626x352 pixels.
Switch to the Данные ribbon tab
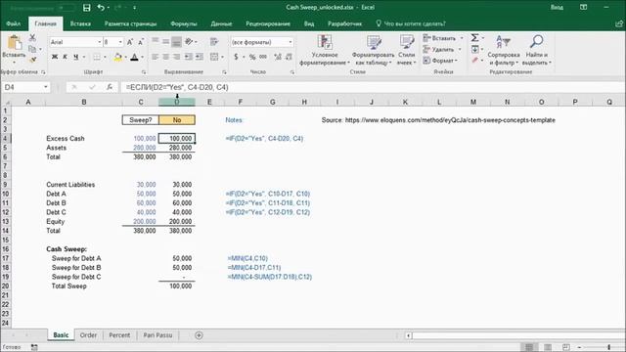click(221, 23)
